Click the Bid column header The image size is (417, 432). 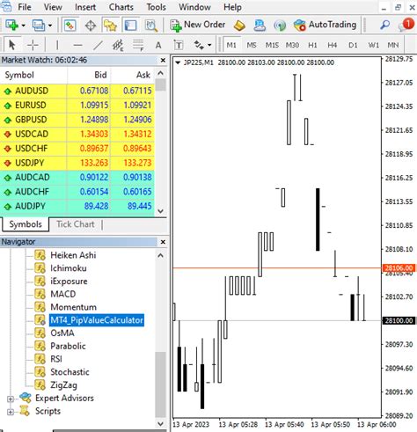(89, 75)
